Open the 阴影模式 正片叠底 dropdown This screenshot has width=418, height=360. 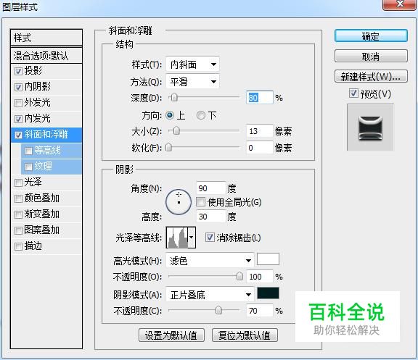[x=210, y=295]
